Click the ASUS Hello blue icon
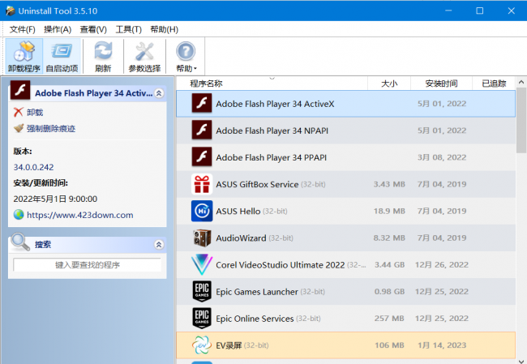 (202, 211)
